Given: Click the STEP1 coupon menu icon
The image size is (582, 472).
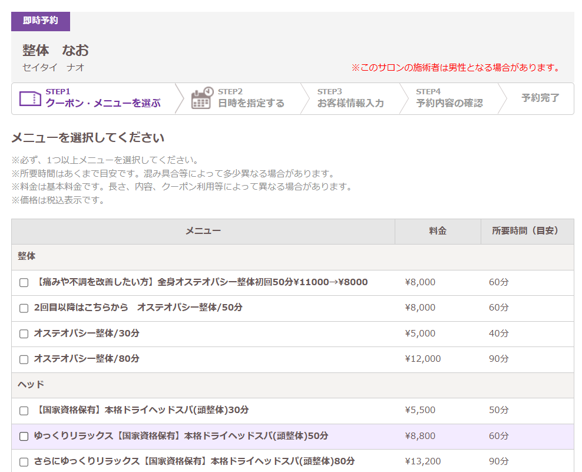Looking at the screenshot, I should pyautogui.click(x=30, y=98).
